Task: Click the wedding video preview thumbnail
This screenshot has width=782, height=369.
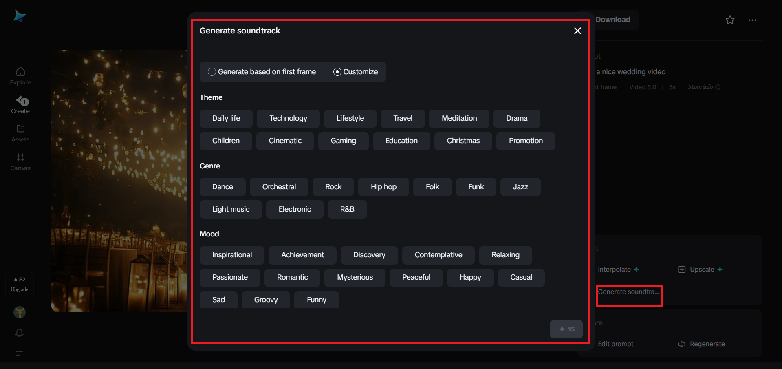Action: click(x=119, y=181)
